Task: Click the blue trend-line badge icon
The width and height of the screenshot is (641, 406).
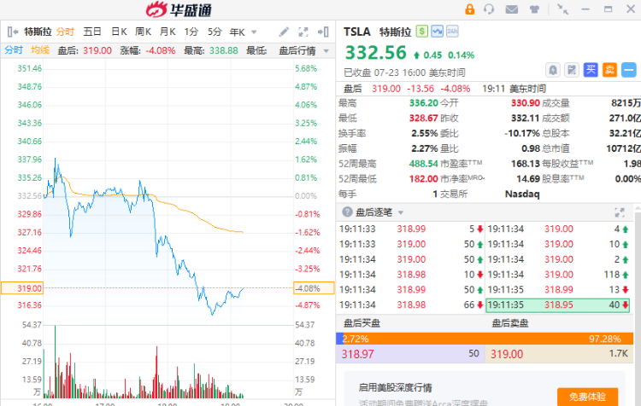Action: click(437, 31)
